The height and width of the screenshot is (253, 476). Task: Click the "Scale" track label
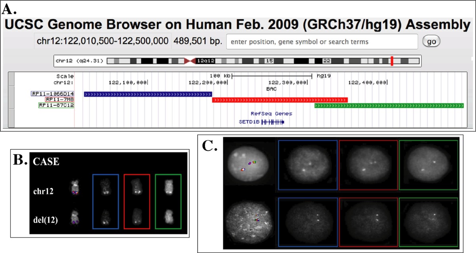65,75
